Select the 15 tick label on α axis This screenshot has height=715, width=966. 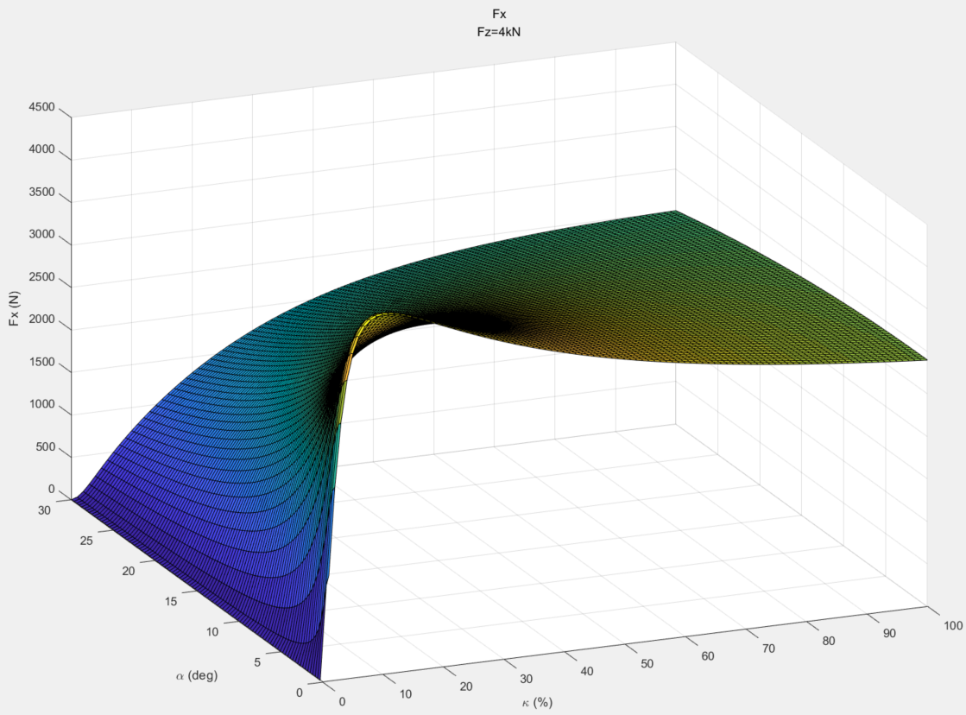(x=171, y=602)
